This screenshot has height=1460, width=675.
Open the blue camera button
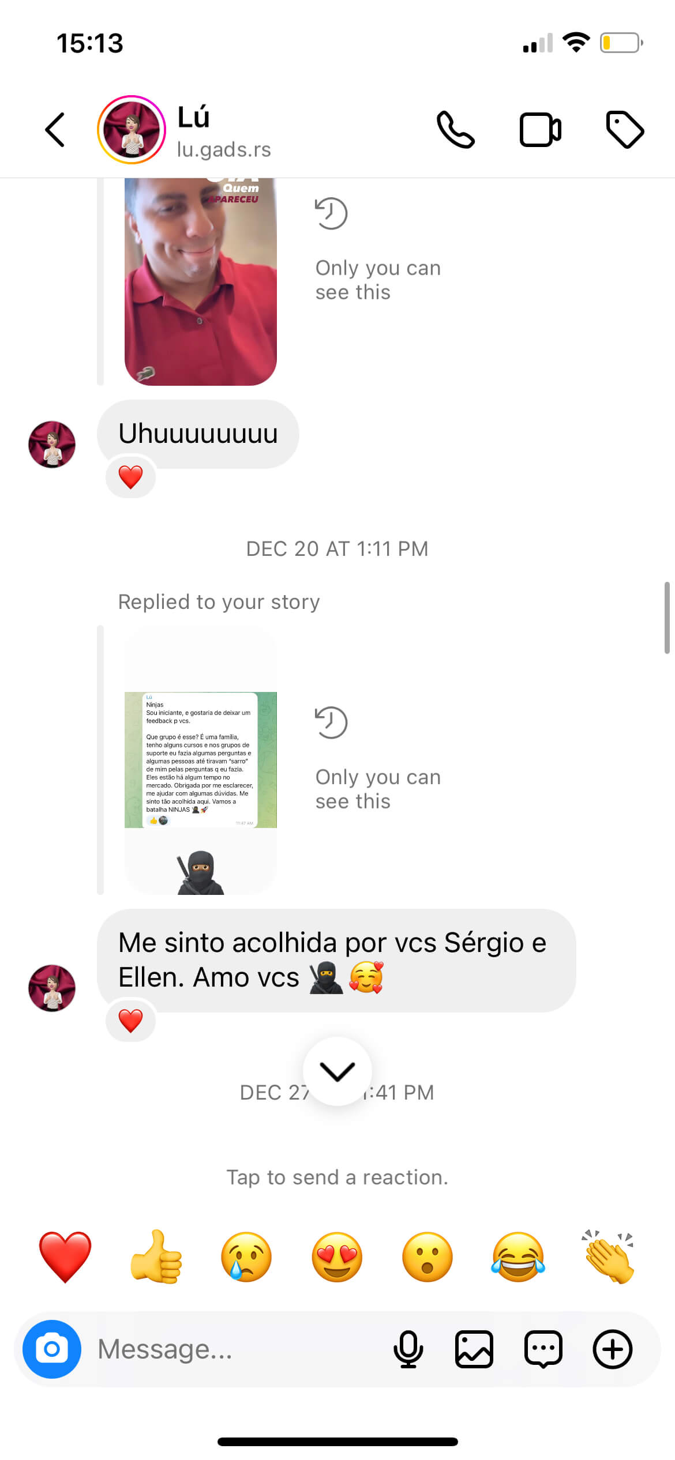[52, 1349]
